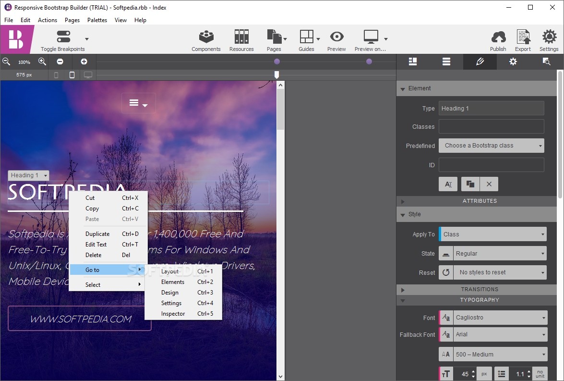Collapse the TYPOGRAPHY section
The width and height of the screenshot is (564, 381).
(x=403, y=300)
